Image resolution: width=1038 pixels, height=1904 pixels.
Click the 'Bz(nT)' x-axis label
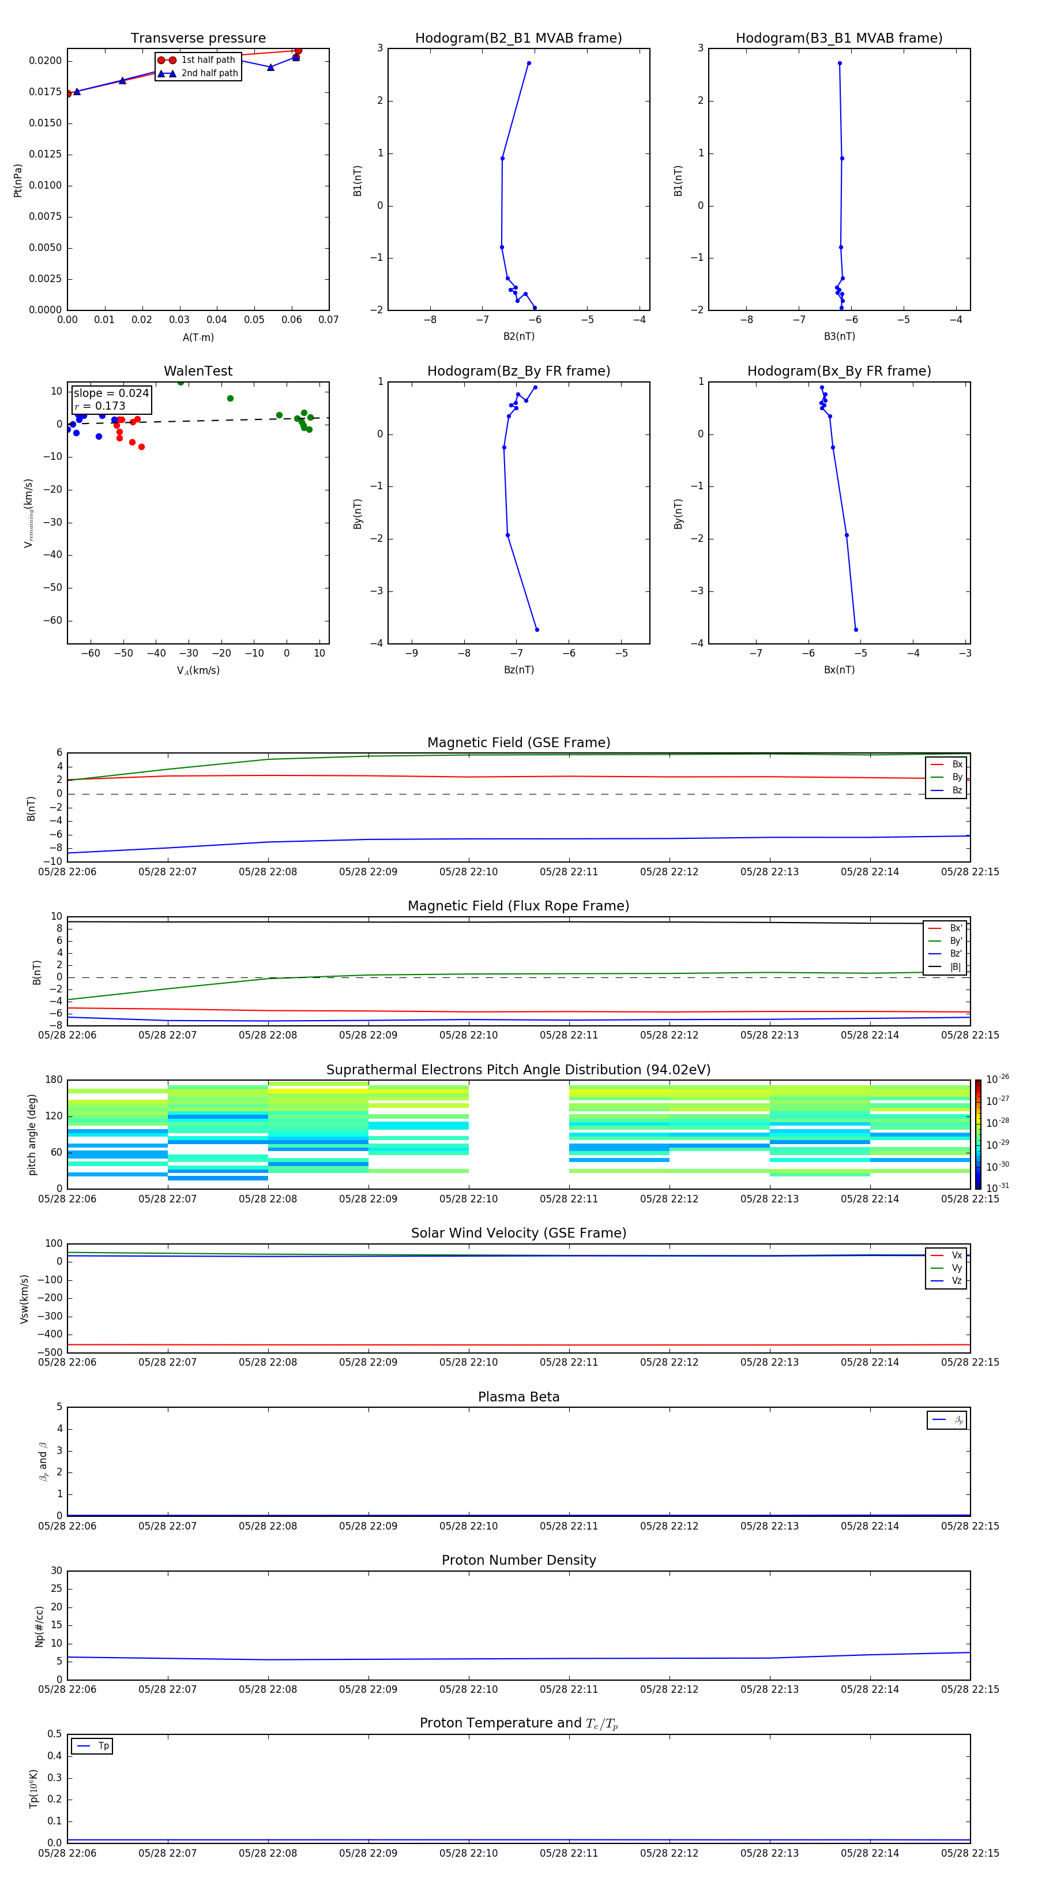518,670
